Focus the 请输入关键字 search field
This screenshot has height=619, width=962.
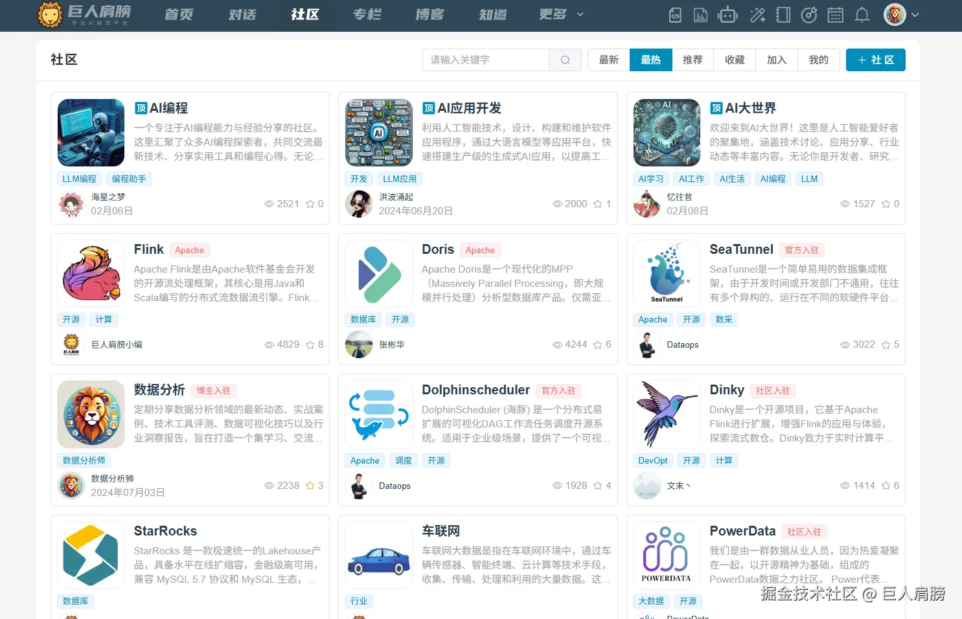coord(486,60)
